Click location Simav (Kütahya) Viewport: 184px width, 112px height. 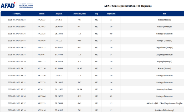[x=164, y=27]
